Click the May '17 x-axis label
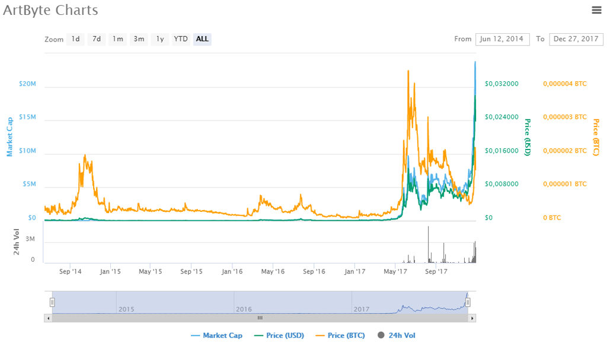This screenshot has height=343, width=607. 395,272
